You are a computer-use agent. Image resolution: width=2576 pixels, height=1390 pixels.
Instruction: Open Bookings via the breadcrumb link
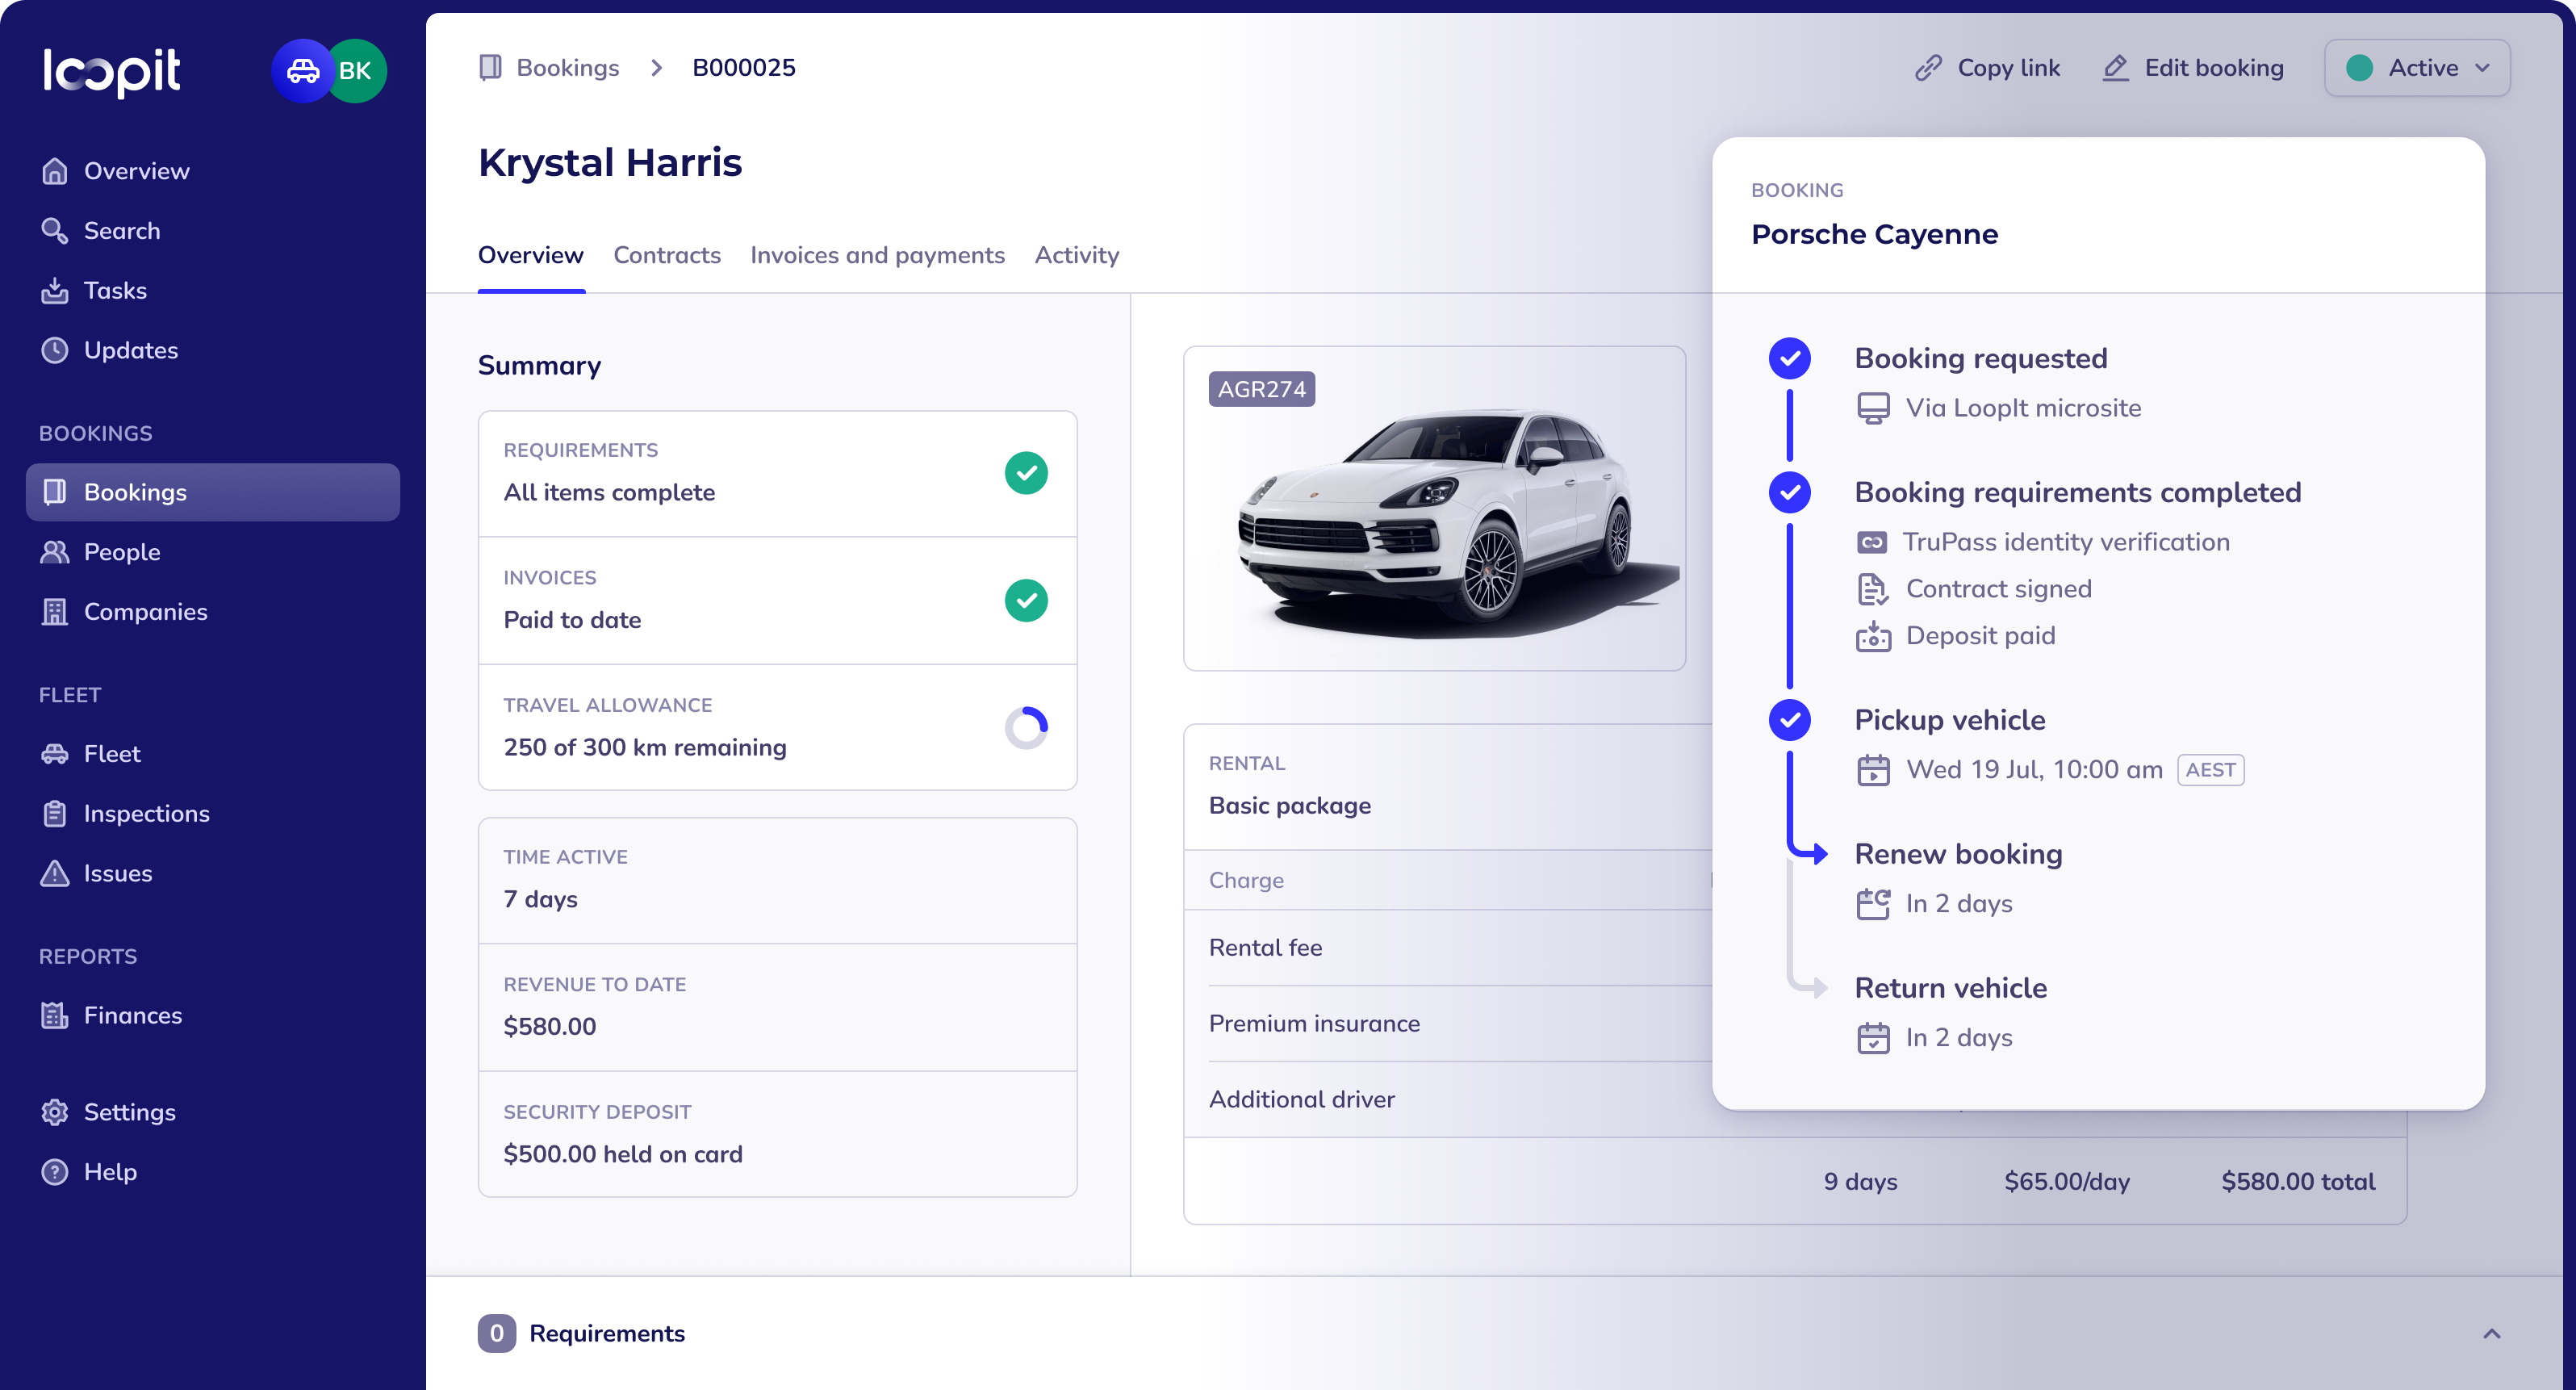[x=568, y=67]
